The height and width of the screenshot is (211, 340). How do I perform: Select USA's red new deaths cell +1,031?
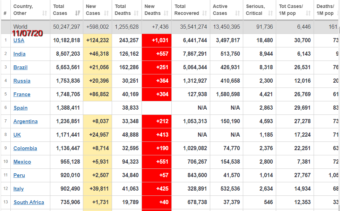coord(156,40)
